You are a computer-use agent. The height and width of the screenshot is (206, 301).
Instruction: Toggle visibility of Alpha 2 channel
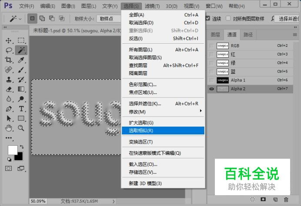[x=211, y=89]
